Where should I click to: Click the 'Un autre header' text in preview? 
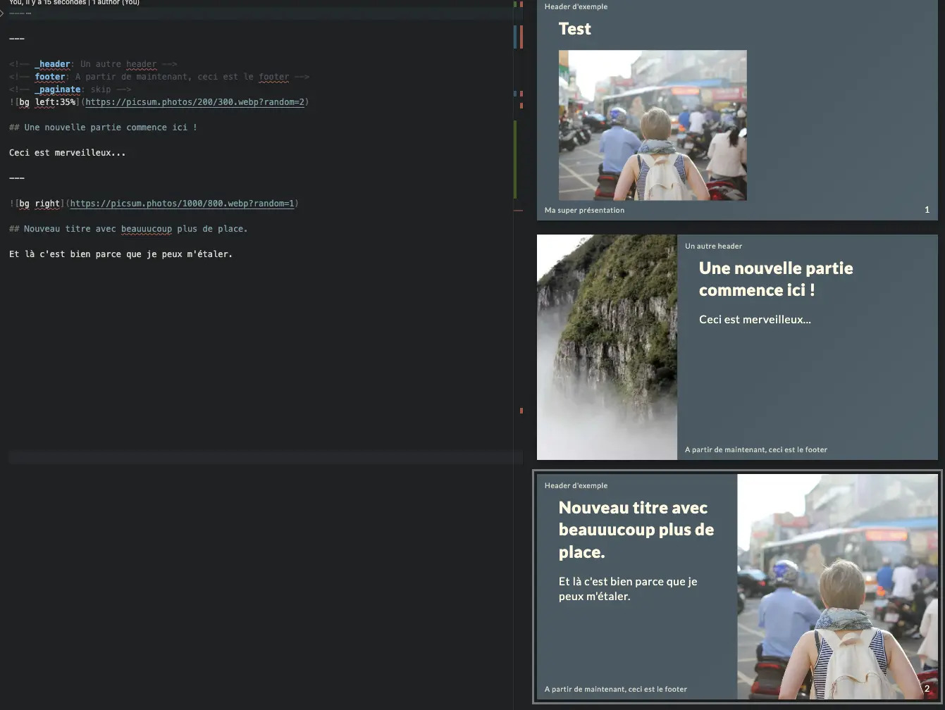tap(713, 246)
